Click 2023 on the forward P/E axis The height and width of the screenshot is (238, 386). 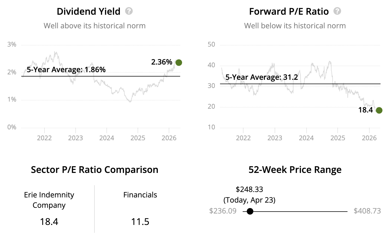click(x=275, y=138)
